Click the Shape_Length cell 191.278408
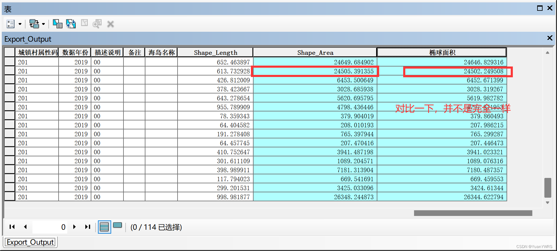557x251 pixels. [215, 134]
